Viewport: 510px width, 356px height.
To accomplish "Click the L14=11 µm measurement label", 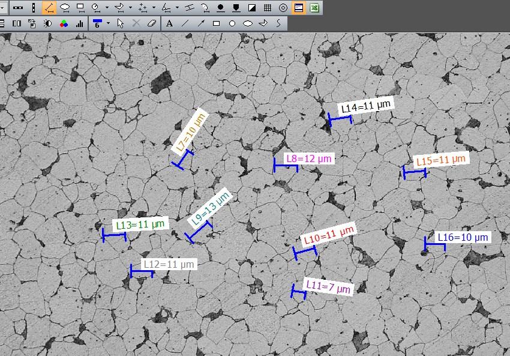I will pyautogui.click(x=366, y=106).
